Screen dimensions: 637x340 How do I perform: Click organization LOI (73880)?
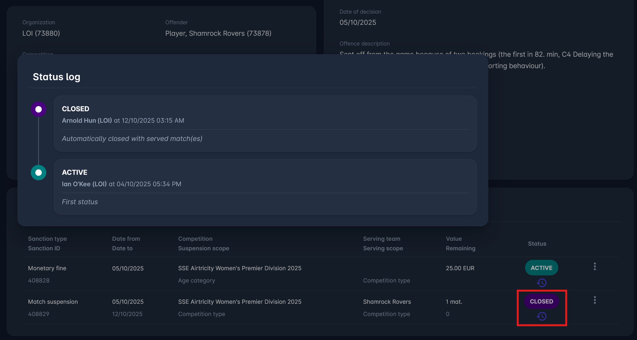click(41, 33)
